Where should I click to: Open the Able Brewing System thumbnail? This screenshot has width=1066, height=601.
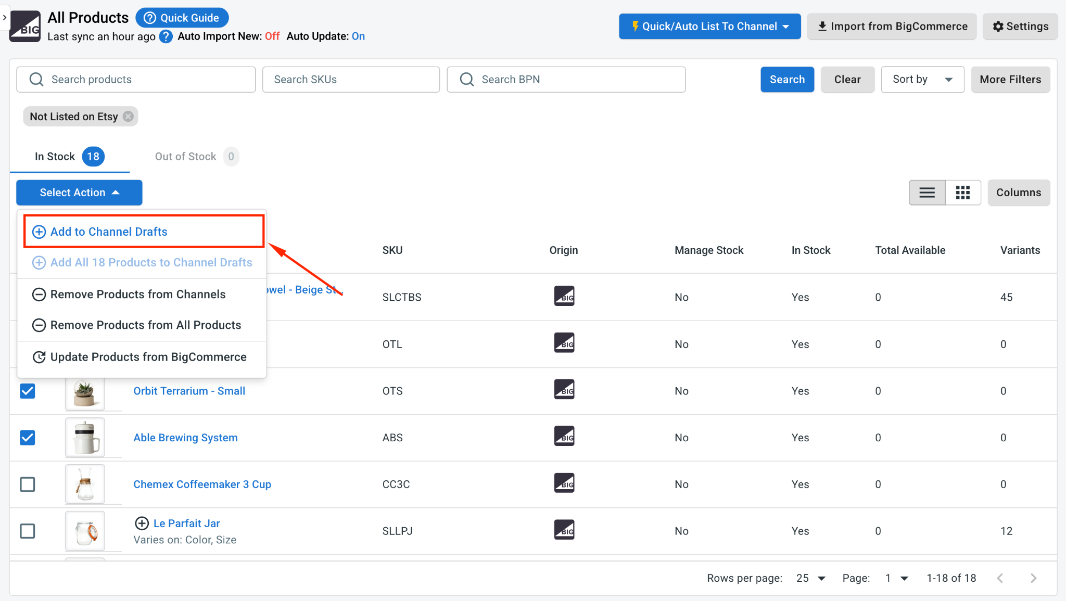[85, 438]
